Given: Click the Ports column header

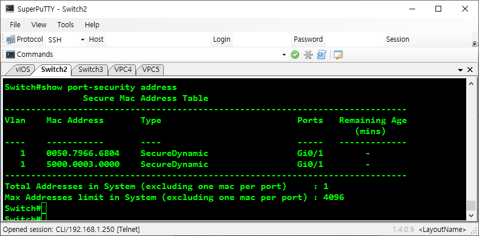Looking at the screenshot, I should click(310, 121).
